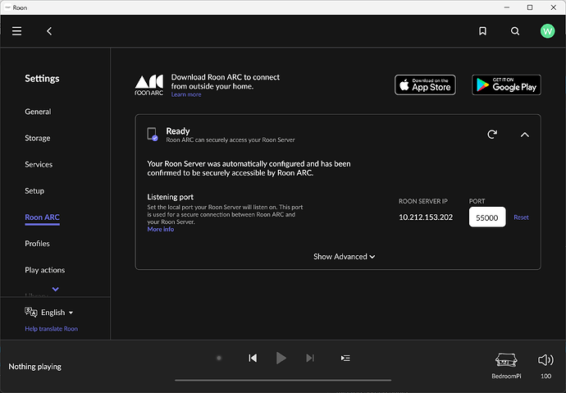
Task: Click Help translate Roon link
Action: pyautogui.click(x=51, y=329)
